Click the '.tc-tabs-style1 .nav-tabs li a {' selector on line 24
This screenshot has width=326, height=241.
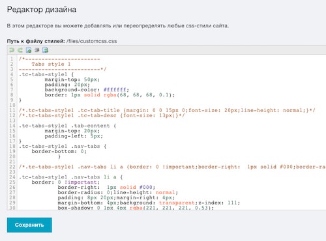[70, 177]
